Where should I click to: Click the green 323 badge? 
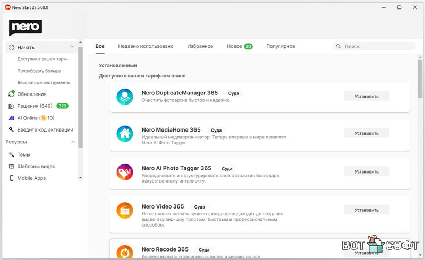(x=62, y=106)
